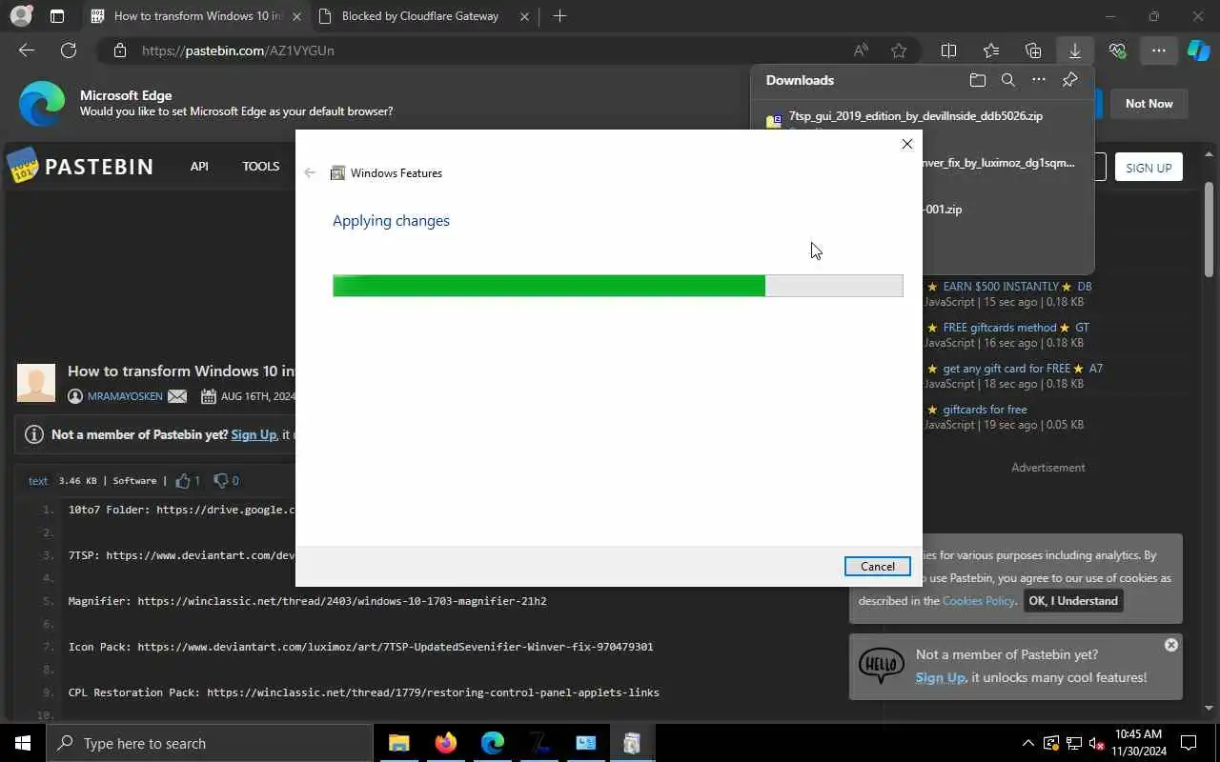The width and height of the screenshot is (1220, 762).
Task: Click the paste author avatar thumbnail
Action: coord(36,383)
